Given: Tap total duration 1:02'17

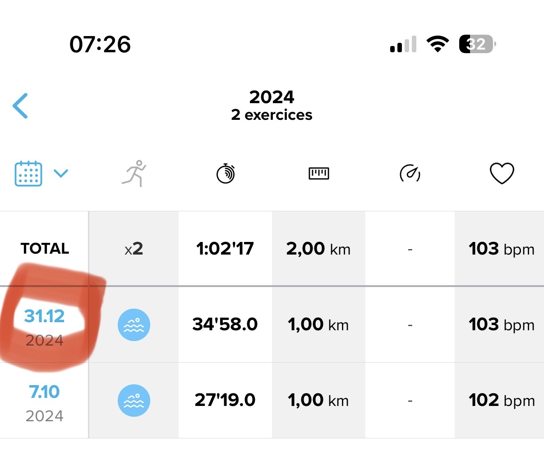Looking at the screenshot, I should coord(225,249).
